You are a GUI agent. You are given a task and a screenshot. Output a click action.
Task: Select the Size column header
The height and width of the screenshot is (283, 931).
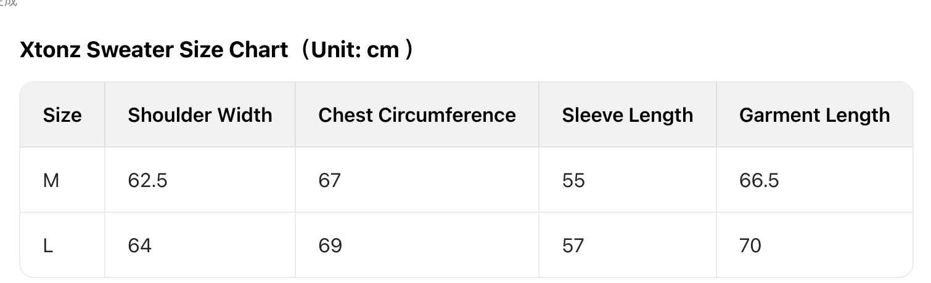point(62,115)
